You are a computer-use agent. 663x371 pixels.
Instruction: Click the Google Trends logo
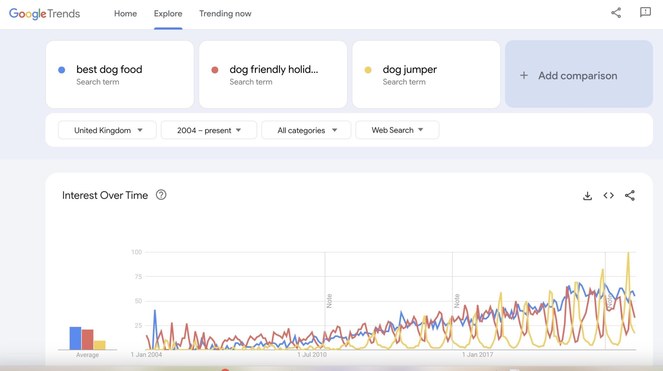(44, 14)
